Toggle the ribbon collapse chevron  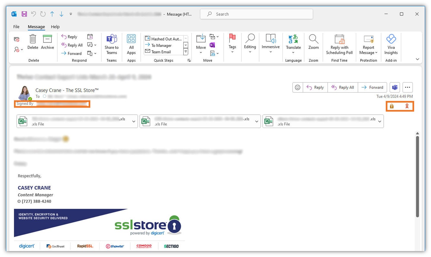pyautogui.click(x=417, y=59)
